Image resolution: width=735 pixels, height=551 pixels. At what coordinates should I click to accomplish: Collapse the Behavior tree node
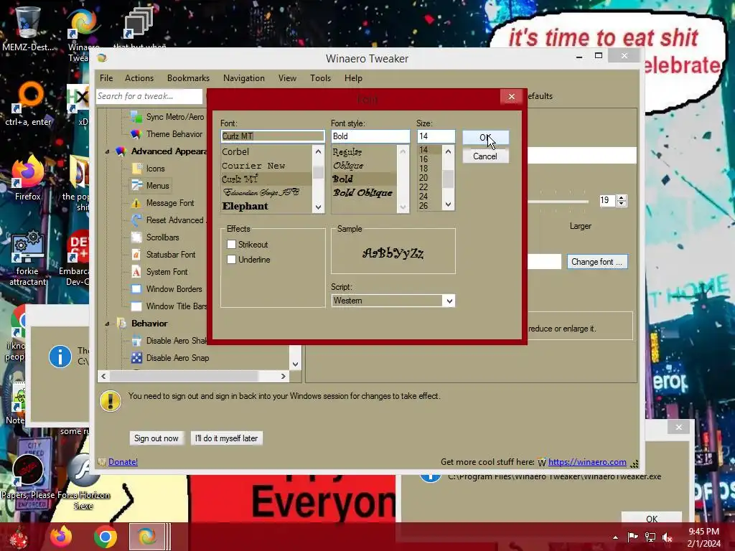pos(108,324)
